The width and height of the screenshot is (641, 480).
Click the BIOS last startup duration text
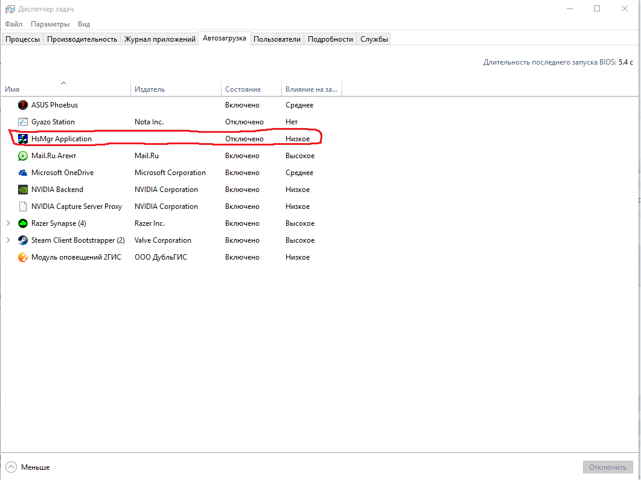(x=558, y=62)
